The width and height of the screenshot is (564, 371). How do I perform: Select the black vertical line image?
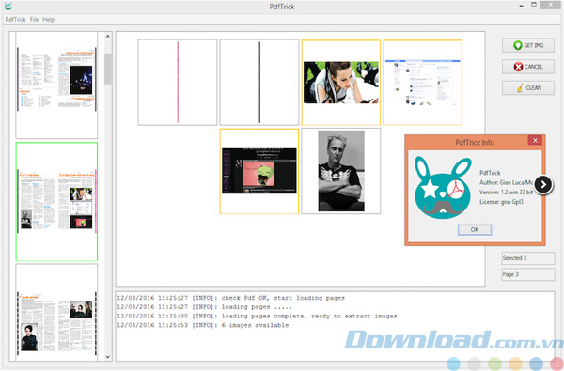coord(259,83)
